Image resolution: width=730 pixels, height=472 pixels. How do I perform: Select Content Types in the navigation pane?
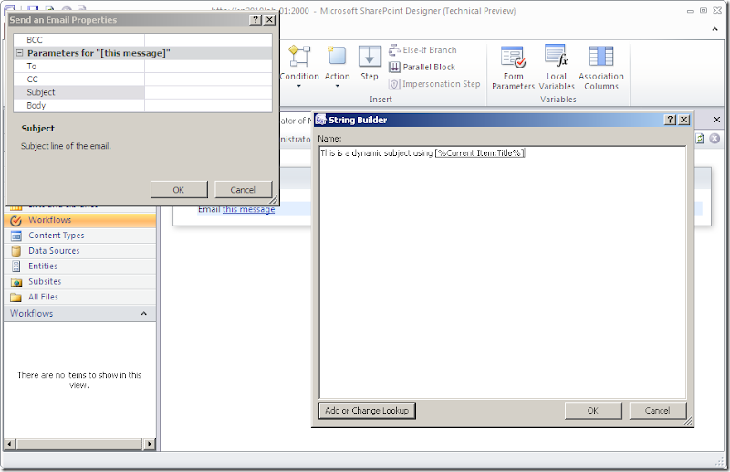pos(80,236)
